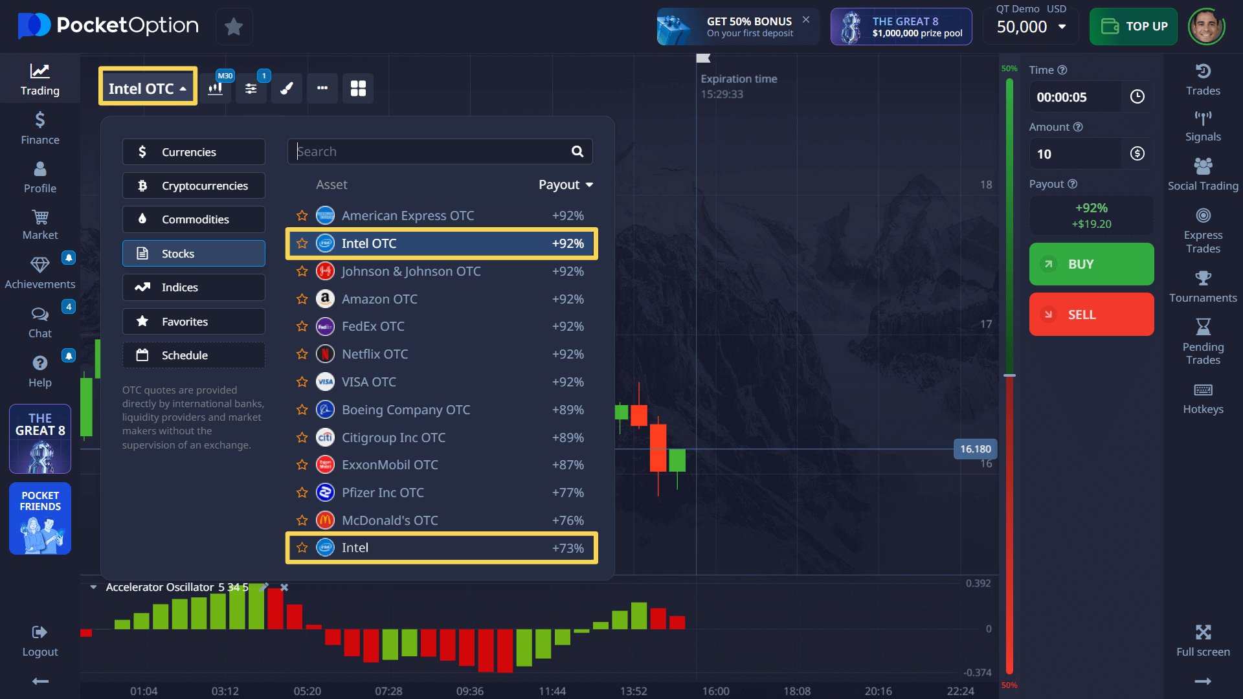This screenshot has height=699, width=1243.
Task: Select the drawing brush tool
Action: coord(287,88)
